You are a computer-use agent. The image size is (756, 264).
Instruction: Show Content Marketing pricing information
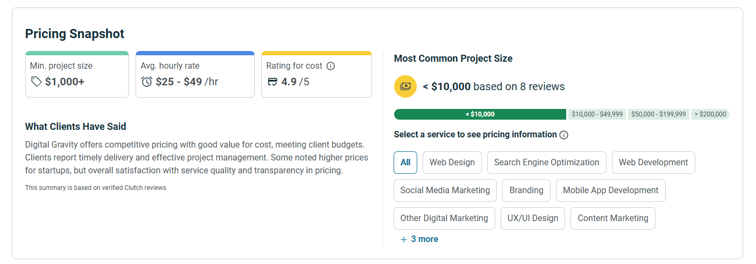tap(612, 218)
